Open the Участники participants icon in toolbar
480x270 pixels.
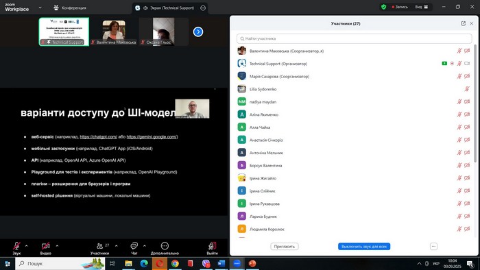click(100, 246)
